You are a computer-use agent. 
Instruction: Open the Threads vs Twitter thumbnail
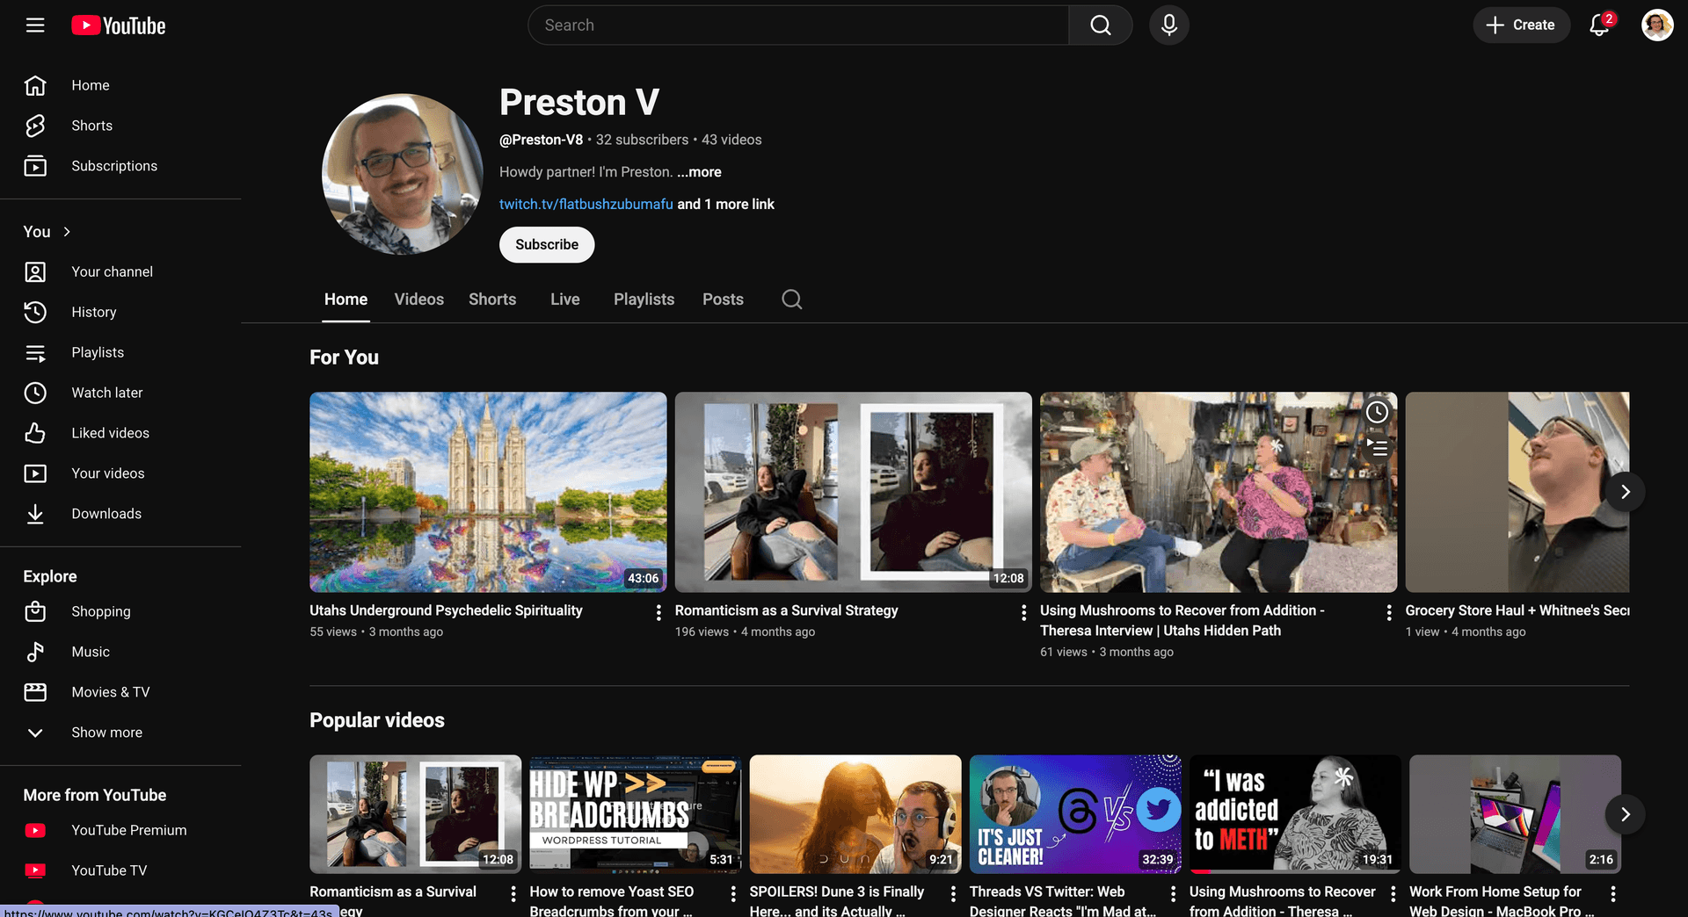pos(1075,814)
